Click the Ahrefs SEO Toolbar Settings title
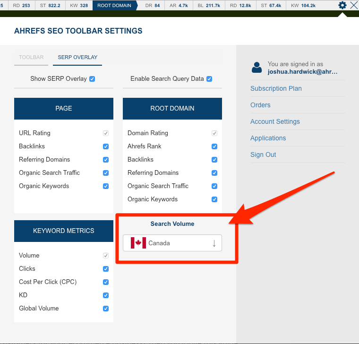This screenshot has height=344, width=359. (78, 31)
